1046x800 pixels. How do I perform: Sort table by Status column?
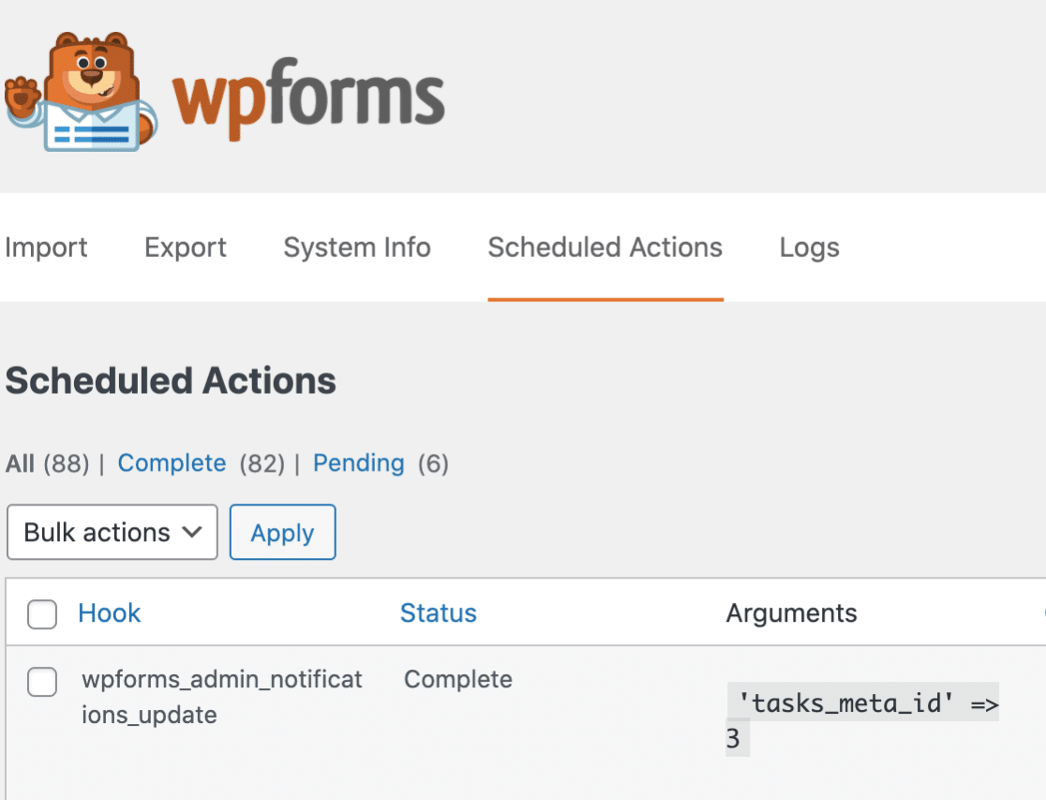click(x=439, y=613)
